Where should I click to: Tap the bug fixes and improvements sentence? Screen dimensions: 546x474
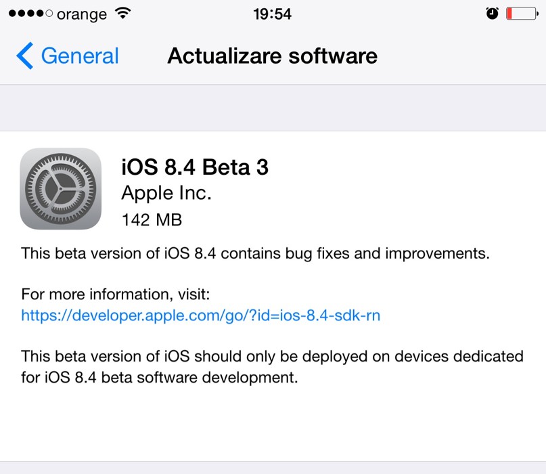255,254
